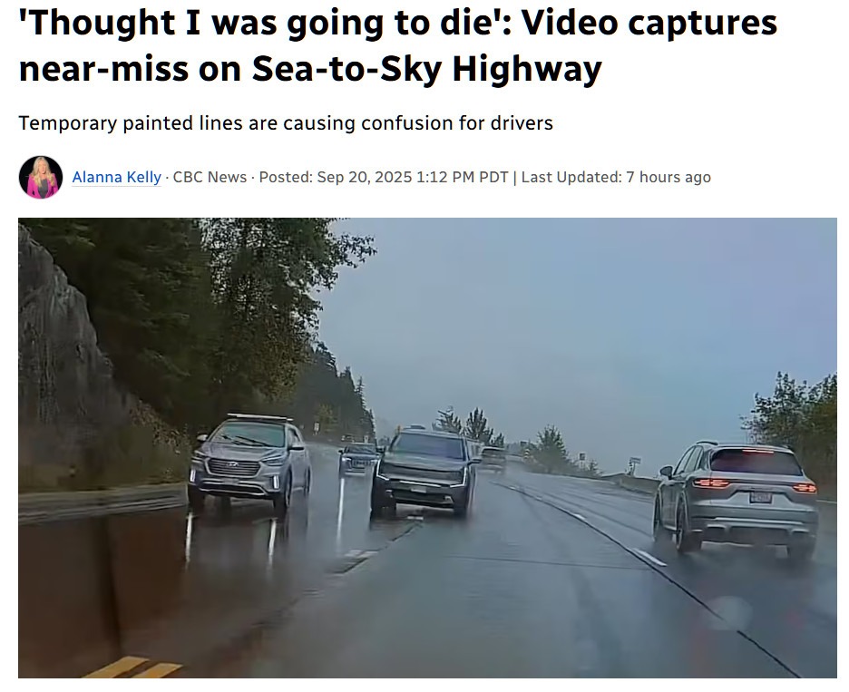
Task: Click the word 'Video captures' in headline
Action: [649, 24]
